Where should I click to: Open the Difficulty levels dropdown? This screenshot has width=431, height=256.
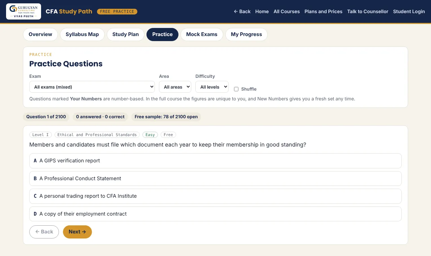[212, 87]
